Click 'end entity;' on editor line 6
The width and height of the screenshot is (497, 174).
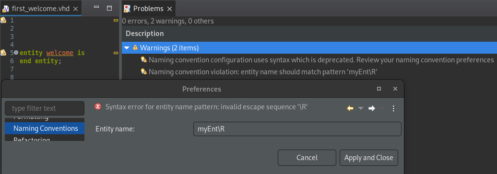pyautogui.click(x=40, y=61)
